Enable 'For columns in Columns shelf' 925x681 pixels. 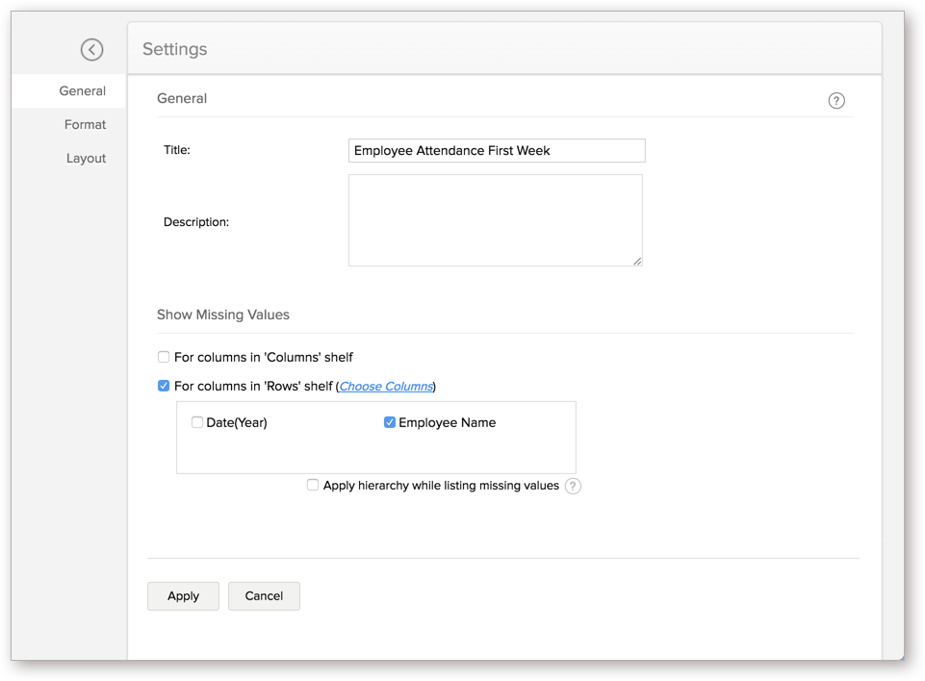(x=164, y=356)
